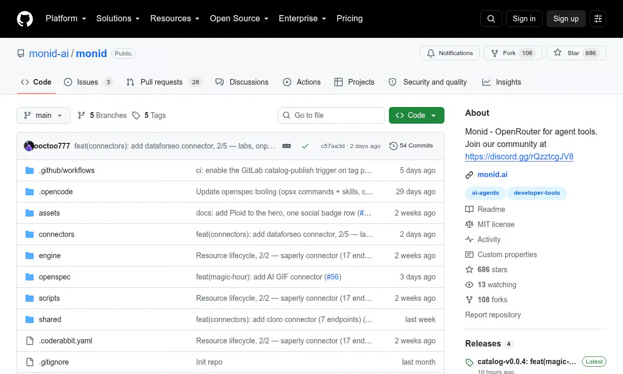Click the Sign up button
This screenshot has width=623, height=374.
click(x=566, y=19)
